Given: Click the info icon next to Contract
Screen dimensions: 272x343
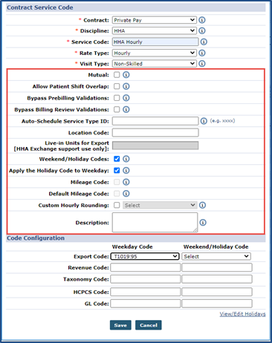Looking at the screenshot, I should (202, 20).
